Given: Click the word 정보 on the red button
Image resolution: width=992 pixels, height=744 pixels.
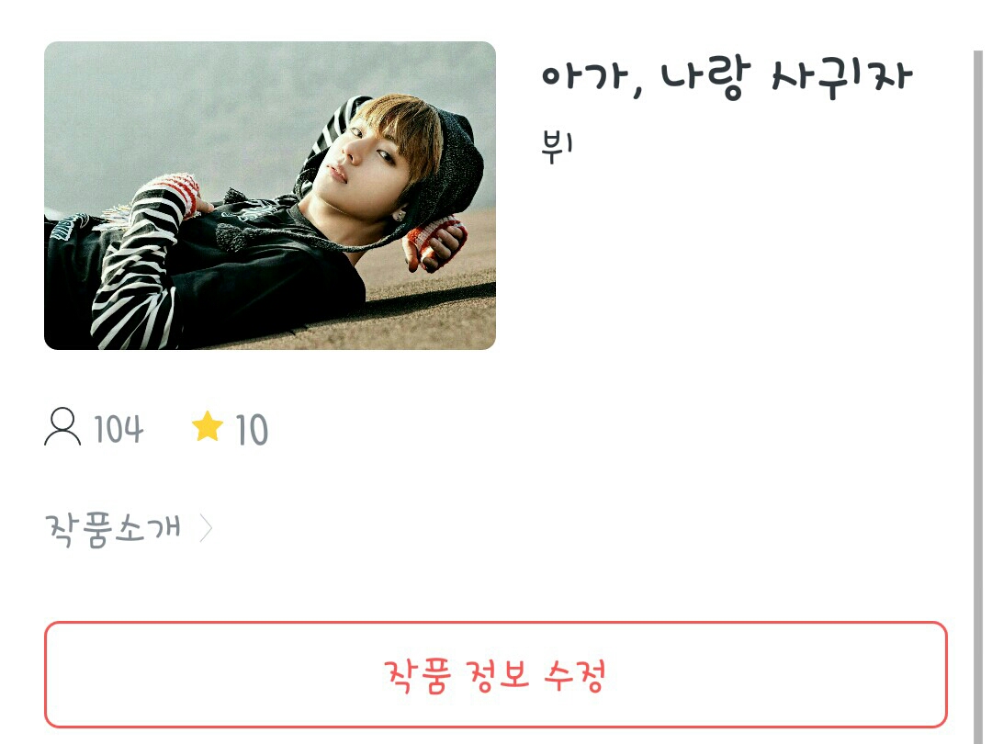Looking at the screenshot, I should [497, 675].
